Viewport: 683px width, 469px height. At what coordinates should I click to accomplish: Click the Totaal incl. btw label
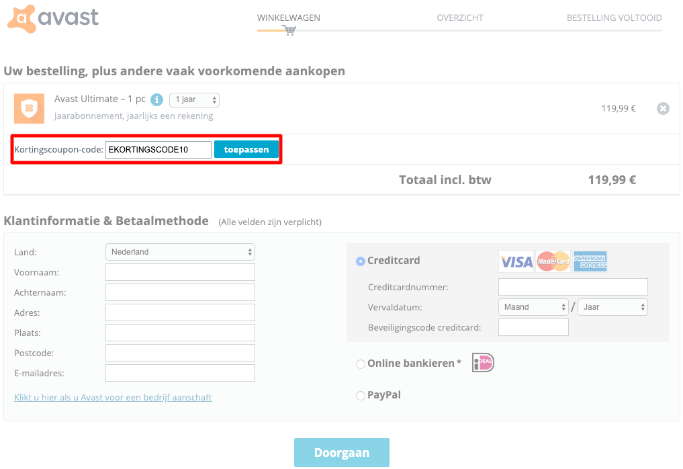[445, 179]
